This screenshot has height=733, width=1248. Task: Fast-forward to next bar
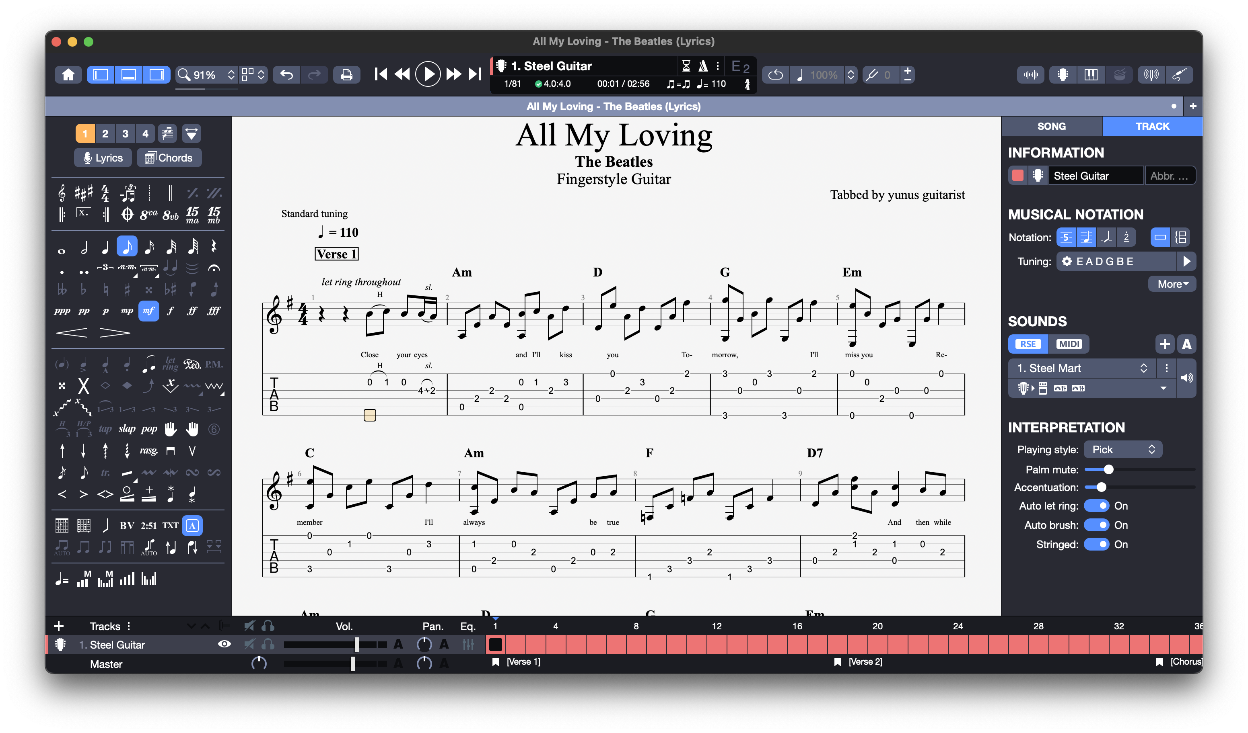pos(454,74)
